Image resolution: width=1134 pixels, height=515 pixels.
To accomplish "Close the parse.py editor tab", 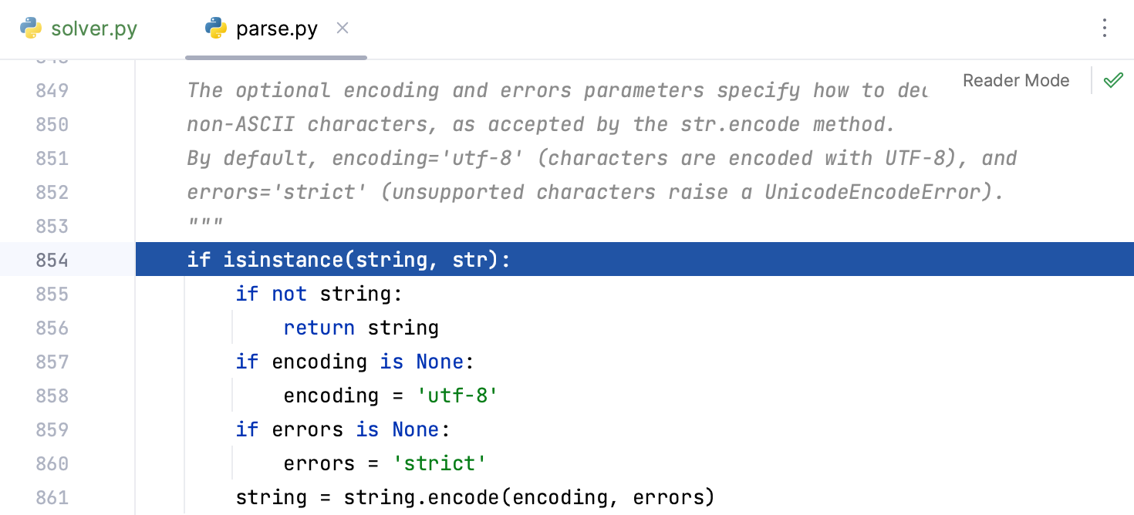I will pyautogui.click(x=343, y=29).
